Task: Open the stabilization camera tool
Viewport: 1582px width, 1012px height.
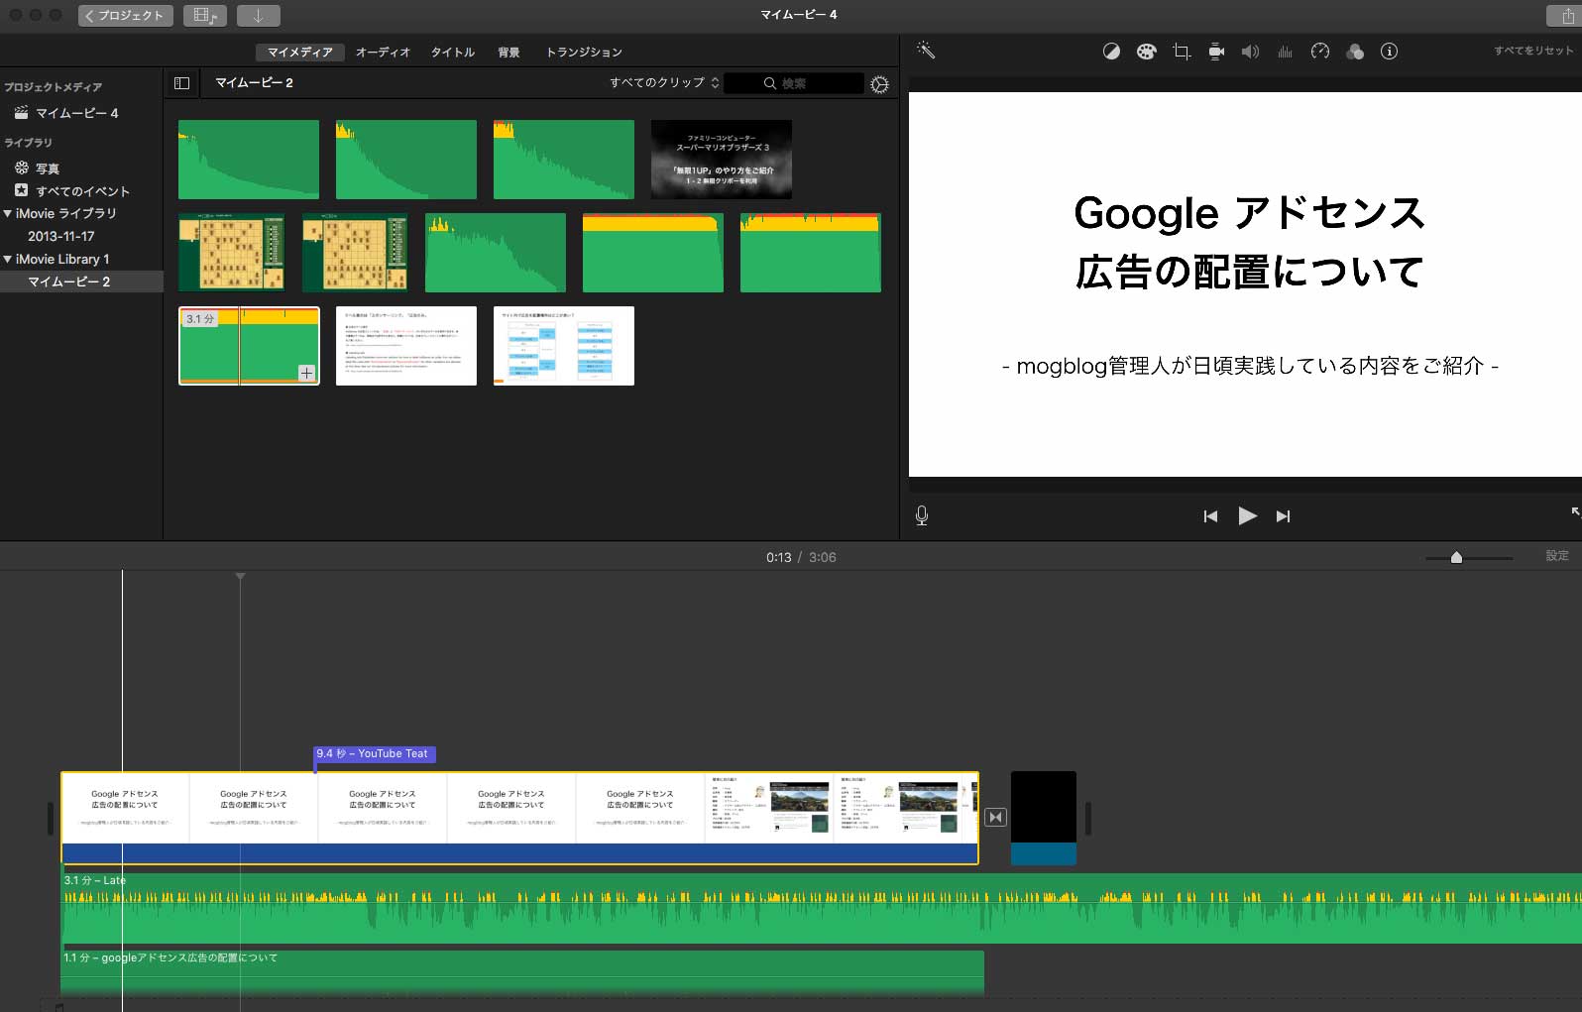Action: tap(1216, 52)
